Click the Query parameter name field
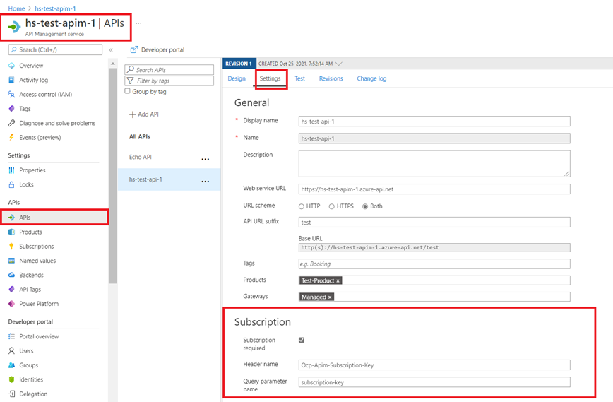Viewport: 613px width, 402px height. point(434,382)
